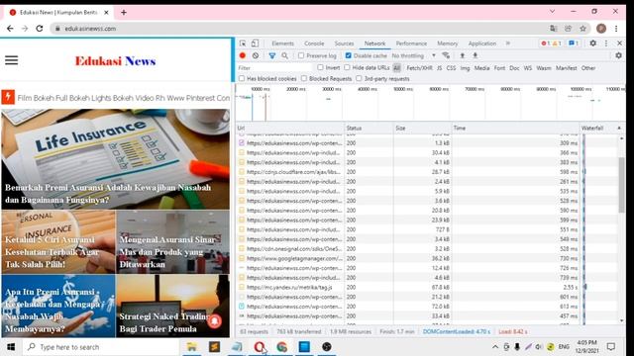Bookmark this page with the star icon
This screenshot has width=634, height=356.
click(x=582, y=29)
